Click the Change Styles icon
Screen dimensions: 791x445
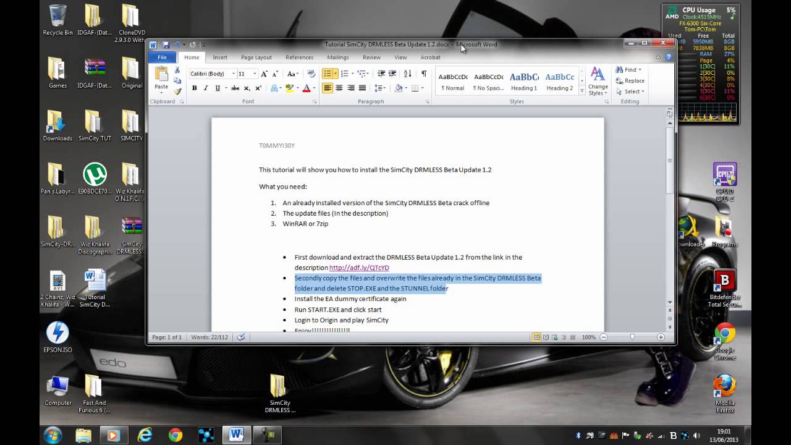point(598,82)
